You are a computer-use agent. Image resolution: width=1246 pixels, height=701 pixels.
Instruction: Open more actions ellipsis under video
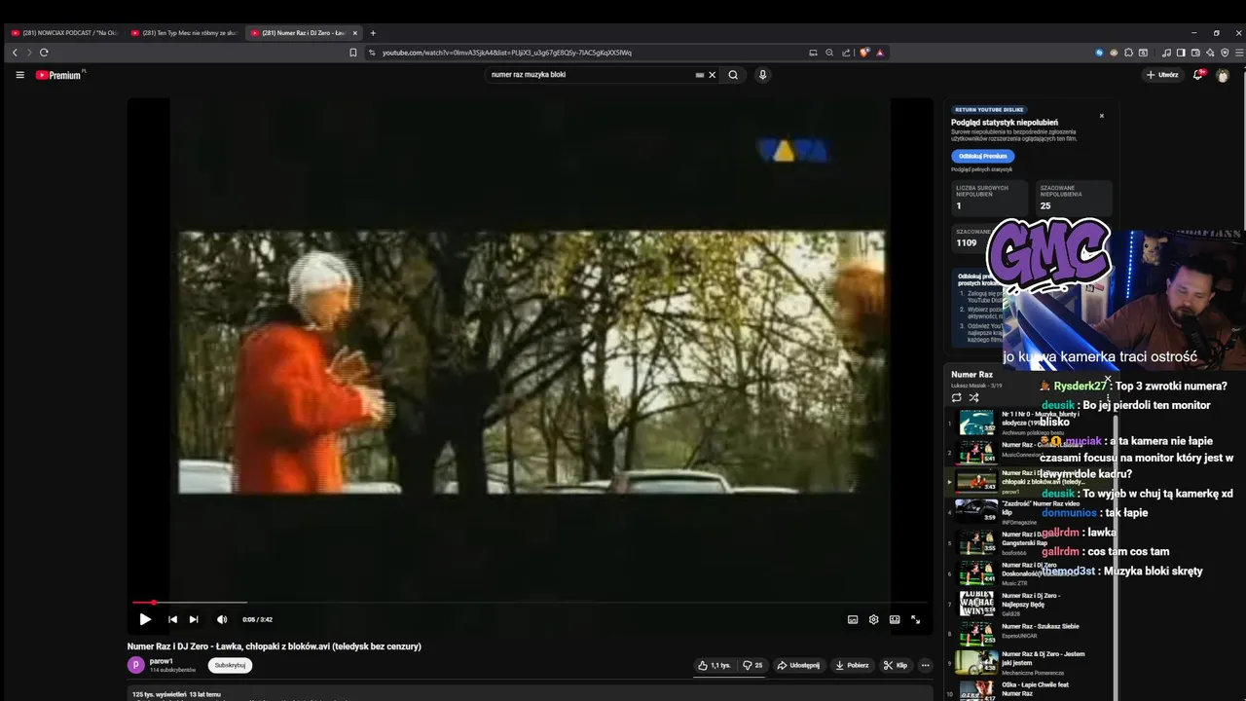click(x=926, y=665)
